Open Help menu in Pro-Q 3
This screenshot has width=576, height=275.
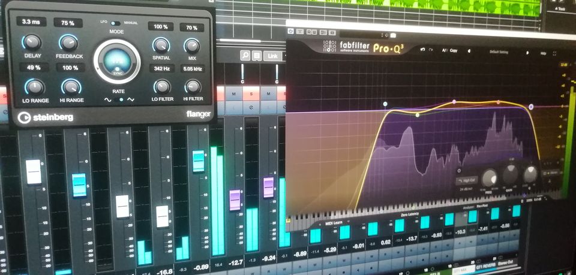tap(544, 53)
